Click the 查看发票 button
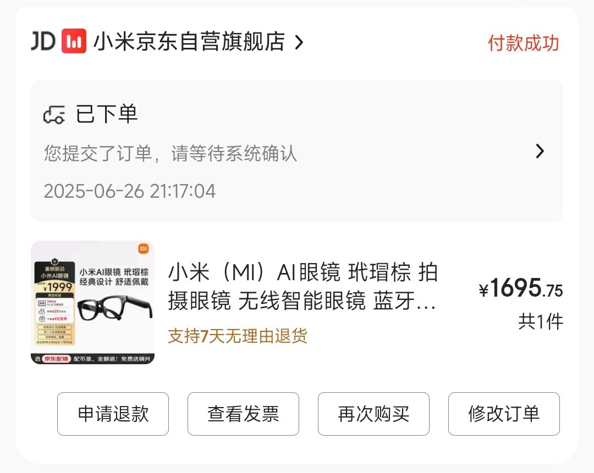The height and width of the screenshot is (473, 594). 243,414
